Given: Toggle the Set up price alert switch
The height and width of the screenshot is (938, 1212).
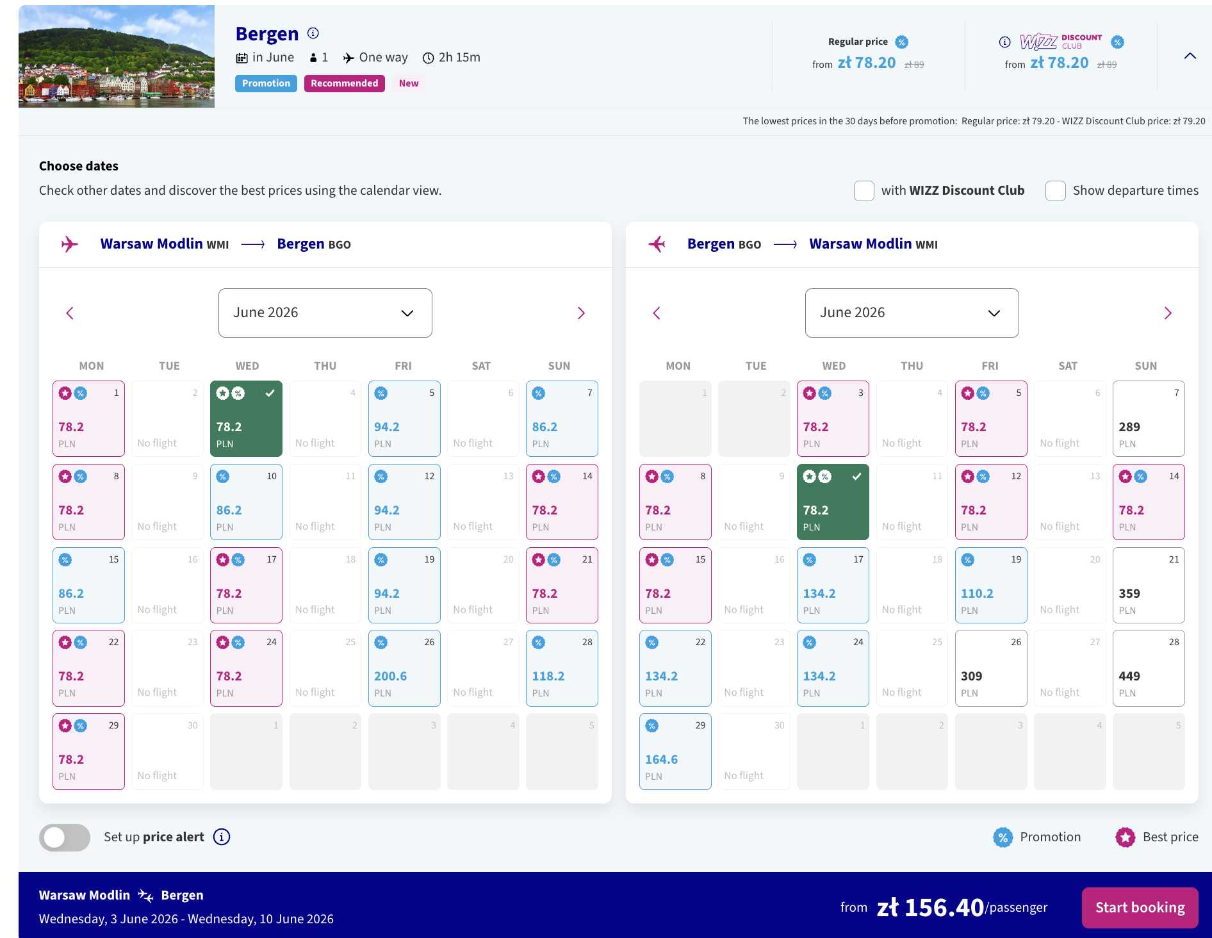Looking at the screenshot, I should [x=65, y=837].
